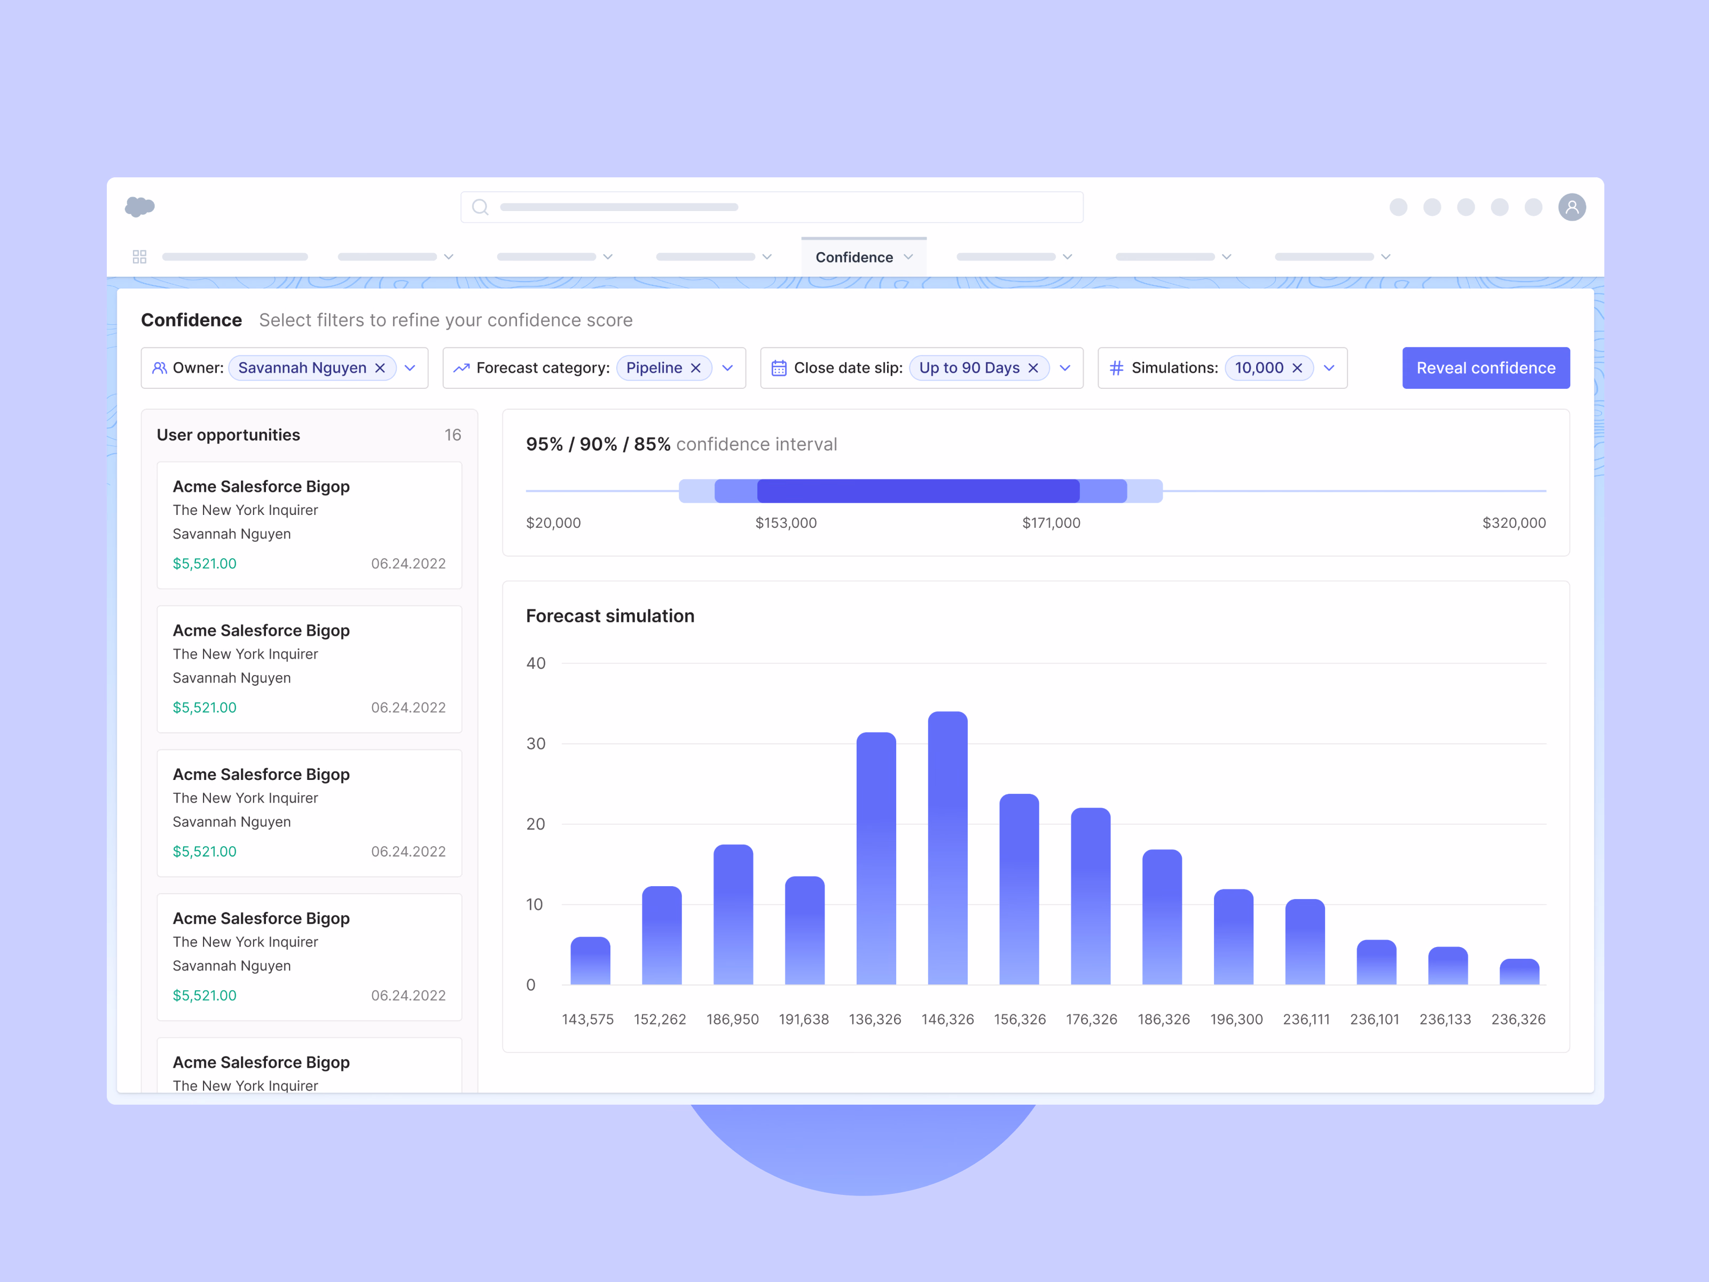Screen dimensions: 1709x1282
Task: Click the $20,000 interval label
Action: tap(553, 523)
